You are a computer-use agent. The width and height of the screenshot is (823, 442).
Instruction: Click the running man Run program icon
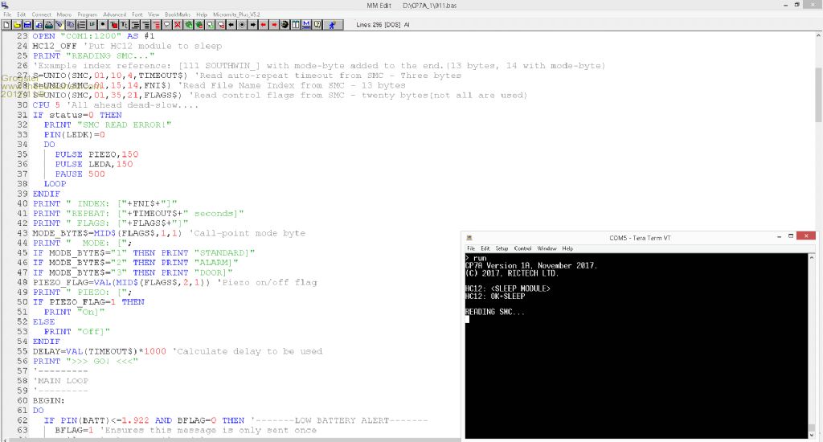click(332, 25)
